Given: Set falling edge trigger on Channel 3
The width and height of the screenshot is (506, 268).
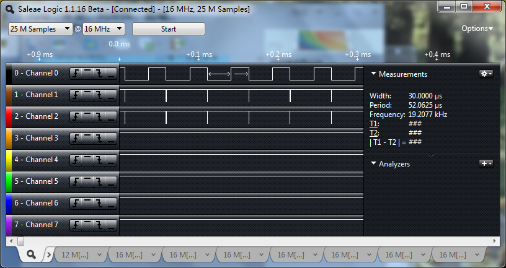Looking at the screenshot, I should click(x=99, y=139).
